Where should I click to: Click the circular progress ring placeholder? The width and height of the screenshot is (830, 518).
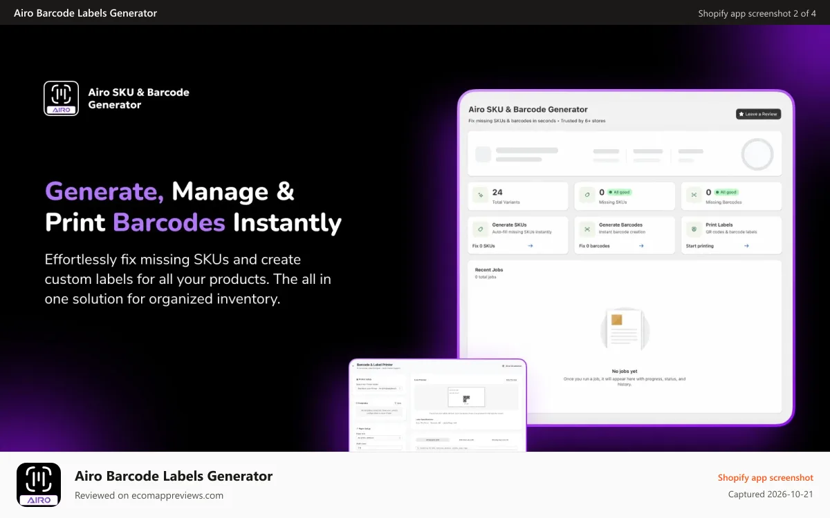(757, 155)
